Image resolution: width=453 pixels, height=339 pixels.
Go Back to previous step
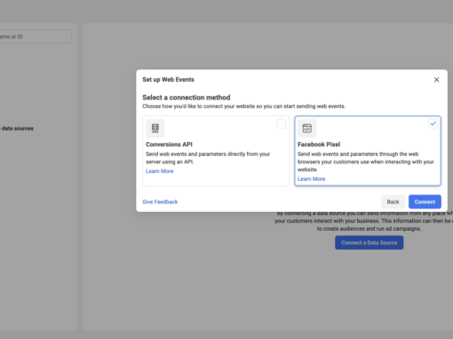tap(393, 201)
